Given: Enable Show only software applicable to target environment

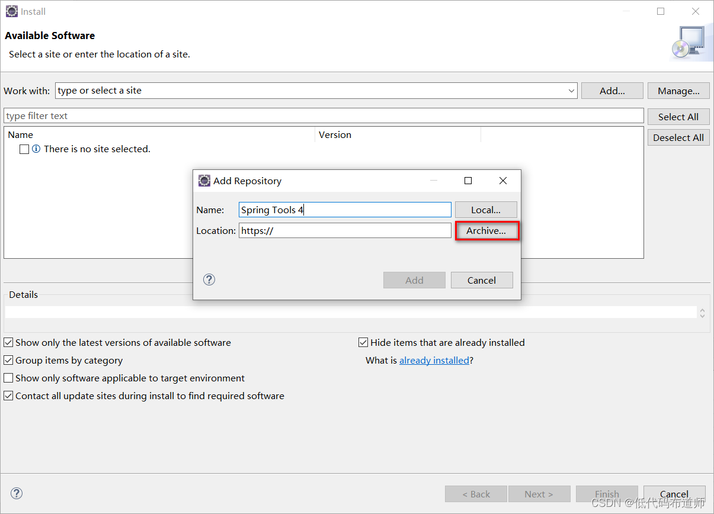Looking at the screenshot, I should [8, 378].
